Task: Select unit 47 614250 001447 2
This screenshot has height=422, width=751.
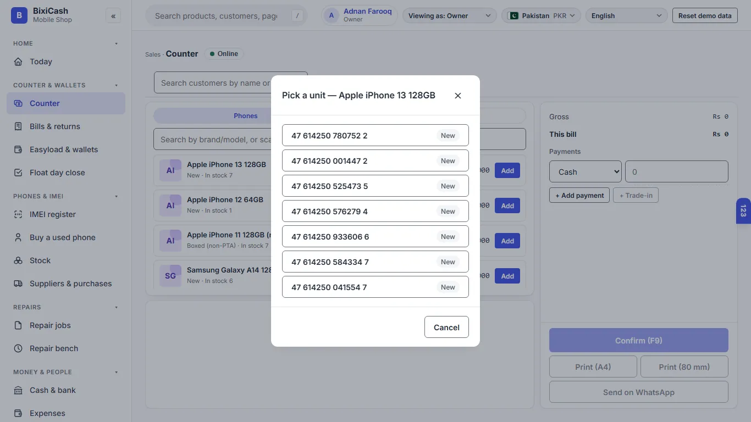Action: (375, 161)
